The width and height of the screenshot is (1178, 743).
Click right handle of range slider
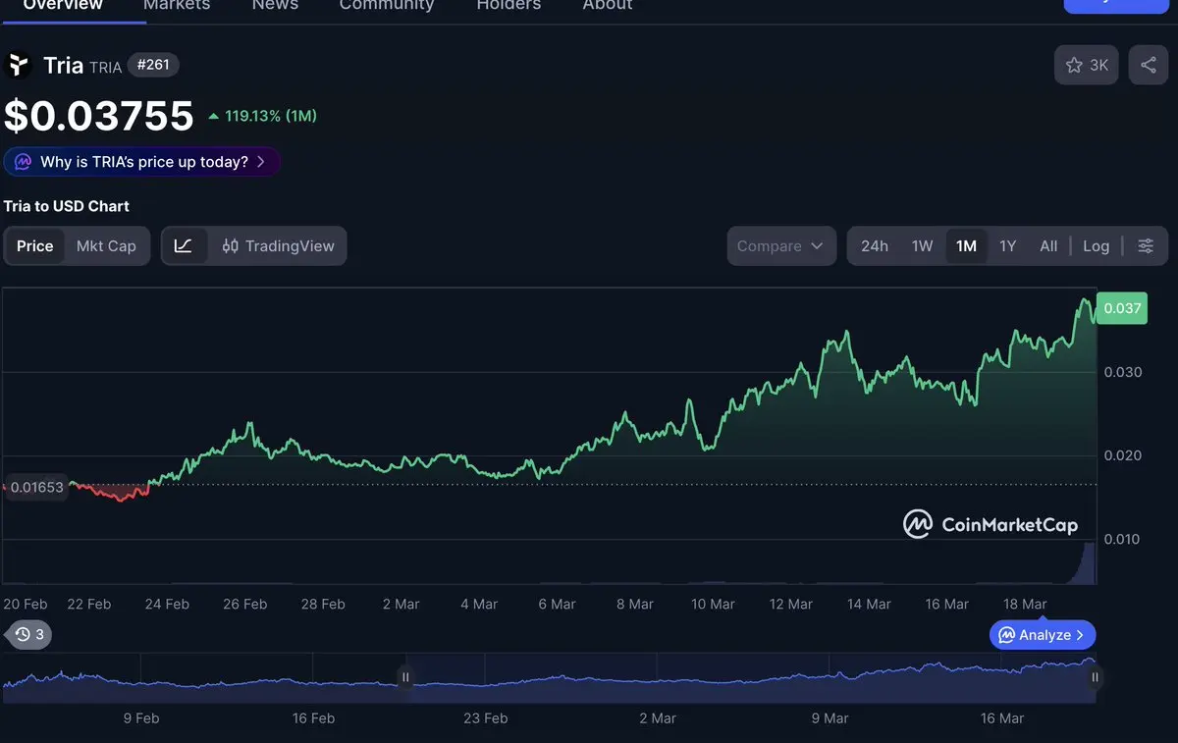(1094, 676)
